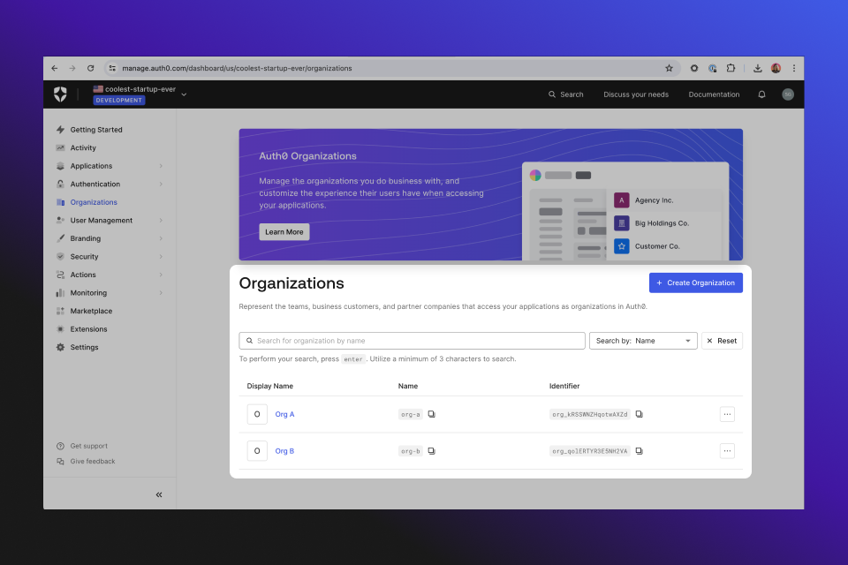
Task: Expand the Security menu
Action: pos(161,256)
